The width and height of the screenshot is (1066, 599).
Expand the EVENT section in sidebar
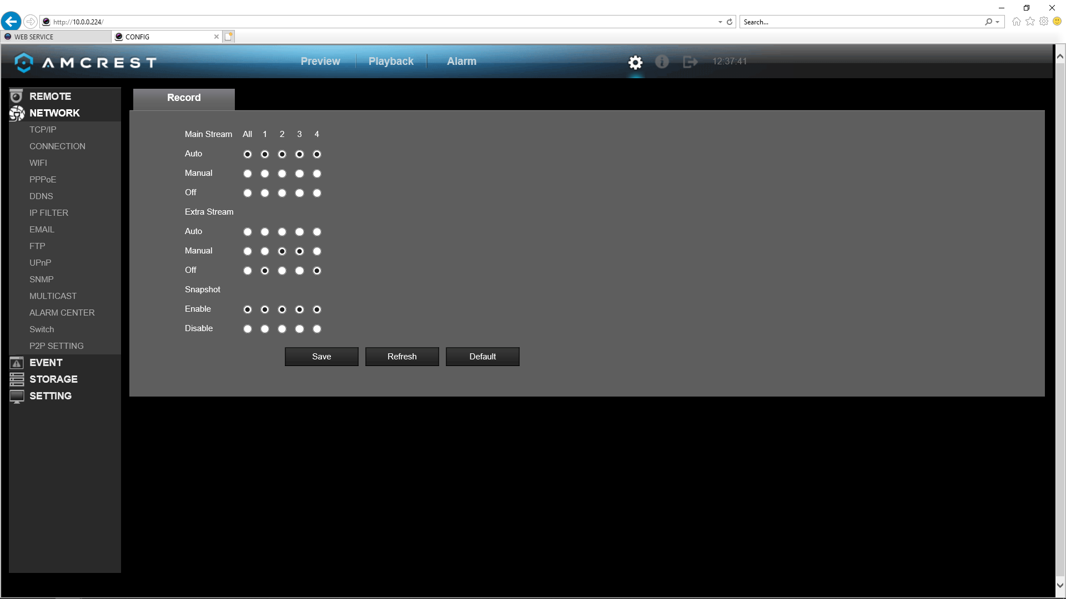click(x=46, y=363)
